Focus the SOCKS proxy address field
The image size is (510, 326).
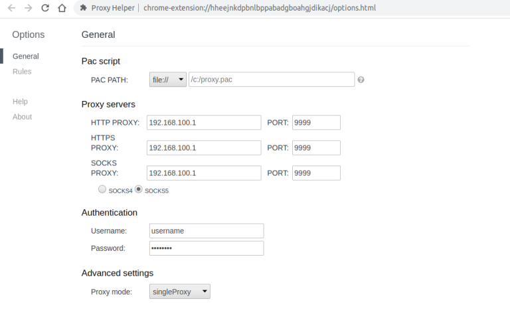pyautogui.click(x=204, y=173)
